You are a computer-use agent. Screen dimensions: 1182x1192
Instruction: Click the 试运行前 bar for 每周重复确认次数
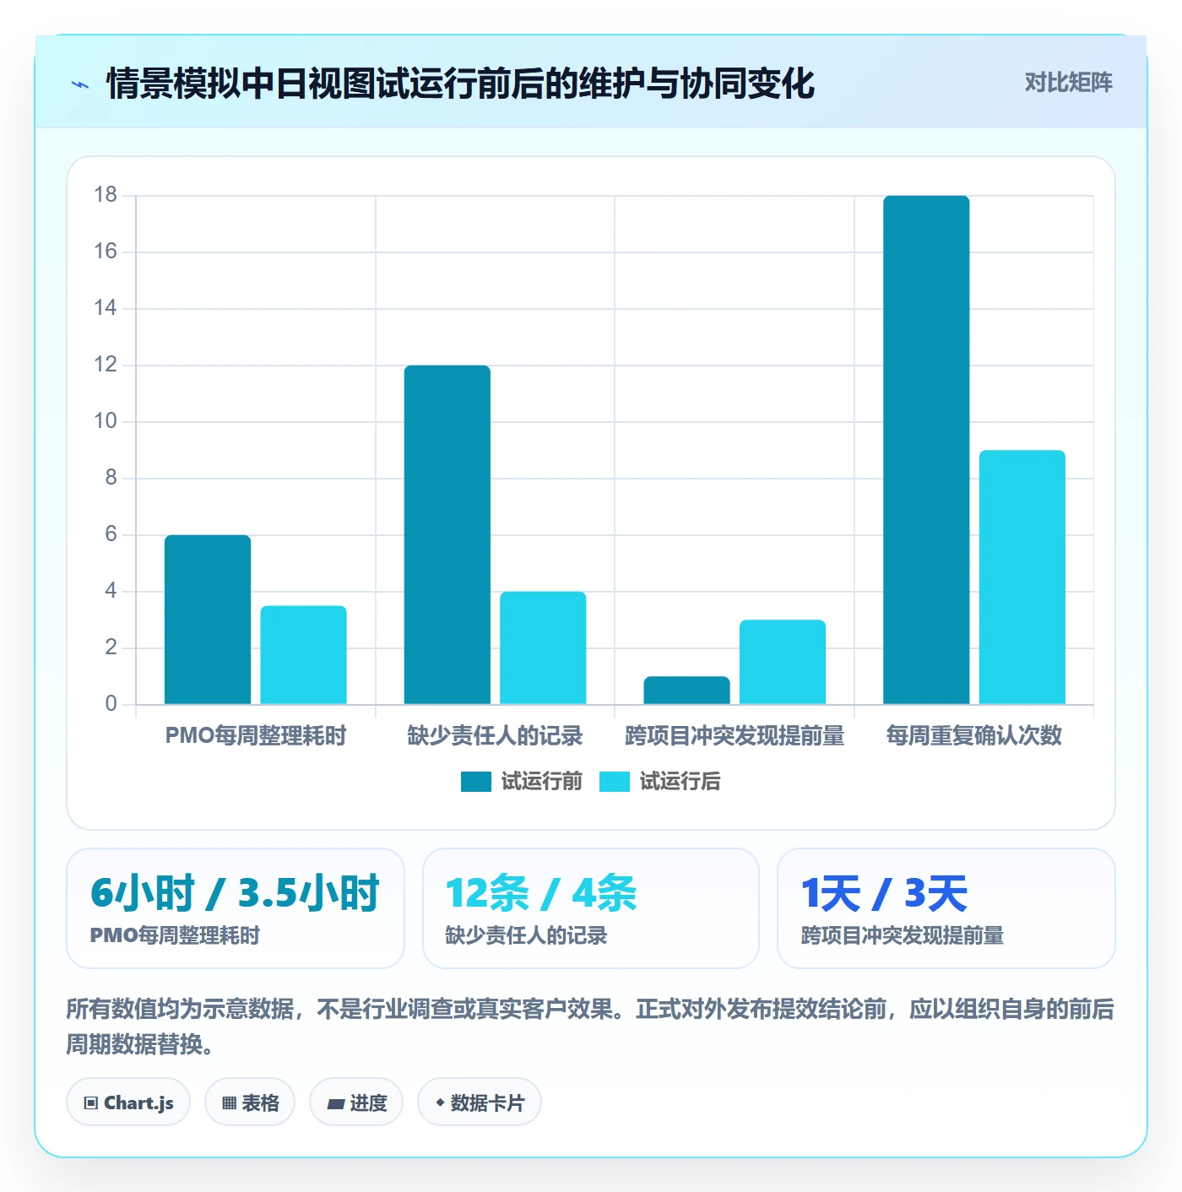tap(926, 450)
